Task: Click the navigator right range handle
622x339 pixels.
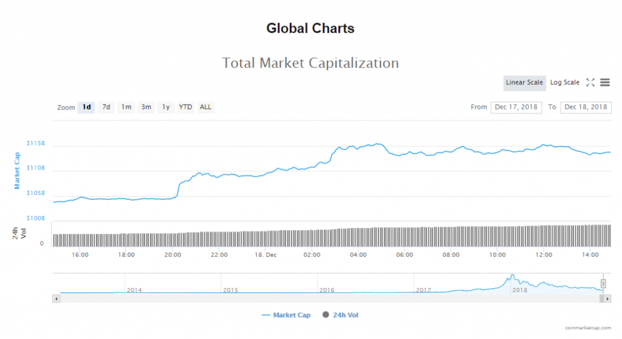Action: tap(603, 284)
